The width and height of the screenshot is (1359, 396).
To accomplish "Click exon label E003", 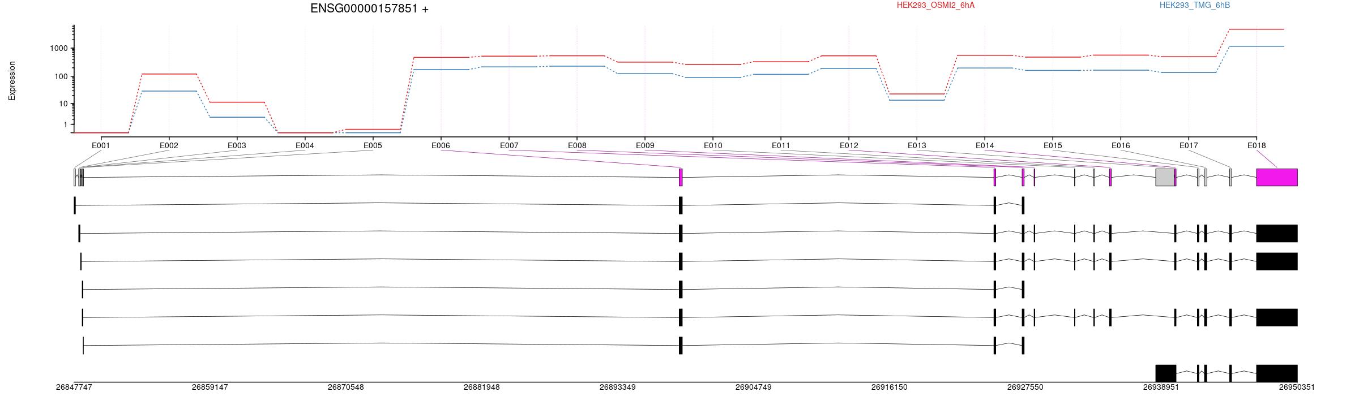I will tap(237, 145).
